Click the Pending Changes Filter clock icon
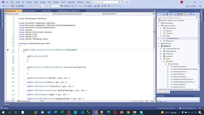This screenshot has height=115, width=204. click(x=171, y=14)
